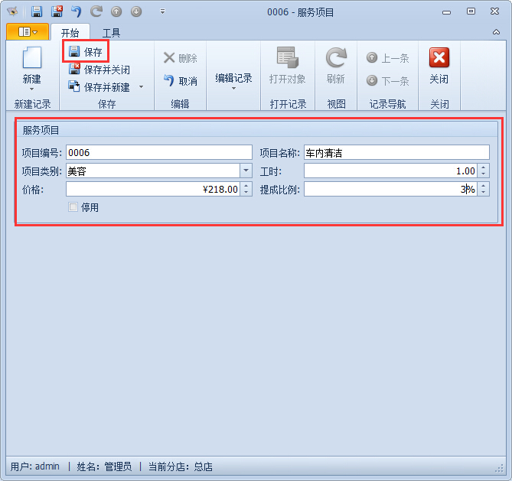The width and height of the screenshot is (512, 481).
Task: Open the orange application menu button
Action: pos(27,32)
